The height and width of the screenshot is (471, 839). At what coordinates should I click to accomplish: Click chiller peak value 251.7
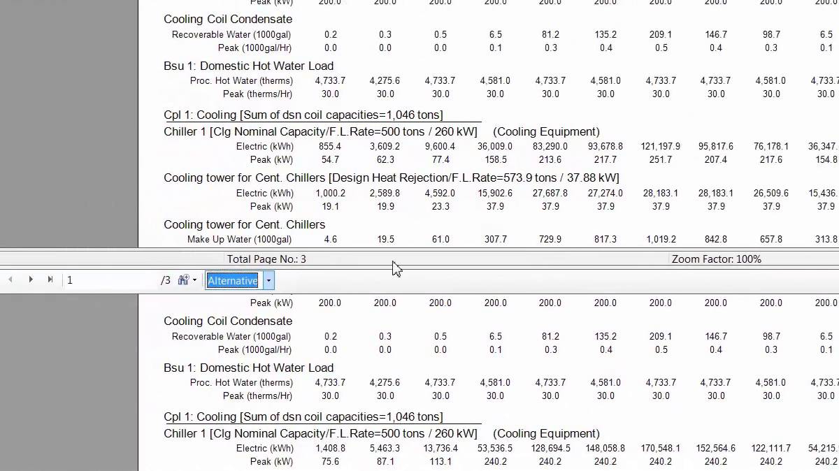661,159
